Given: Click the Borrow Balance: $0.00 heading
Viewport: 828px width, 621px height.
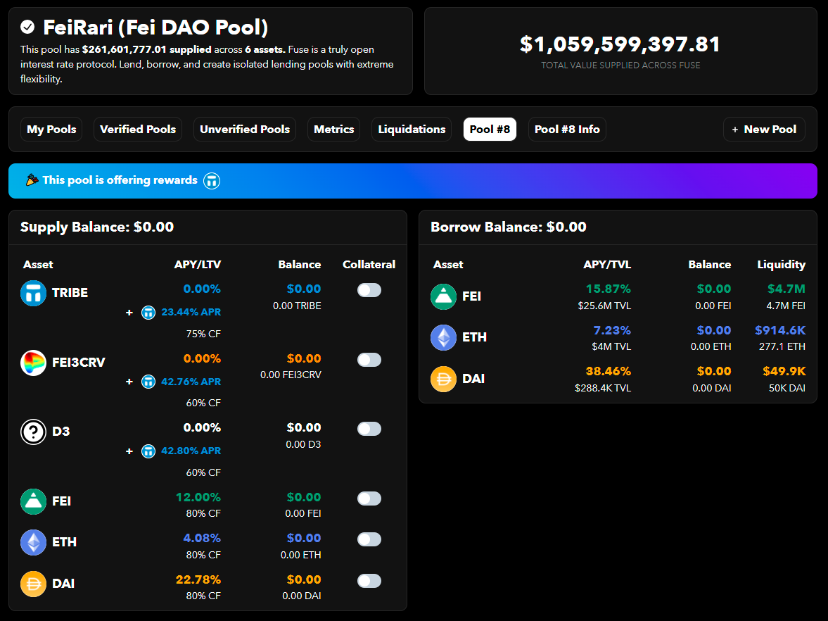Looking at the screenshot, I should tap(509, 227).
